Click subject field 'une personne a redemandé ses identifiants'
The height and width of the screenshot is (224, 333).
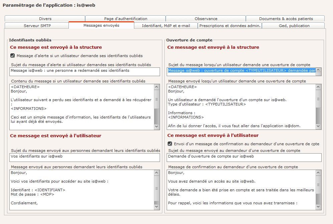coord(85,71)
